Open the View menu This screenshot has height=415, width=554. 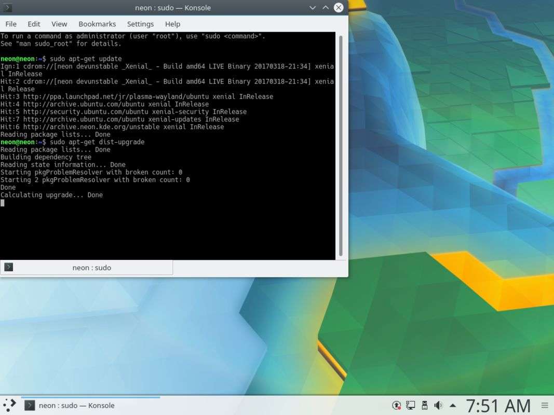(x=59, y=24)
